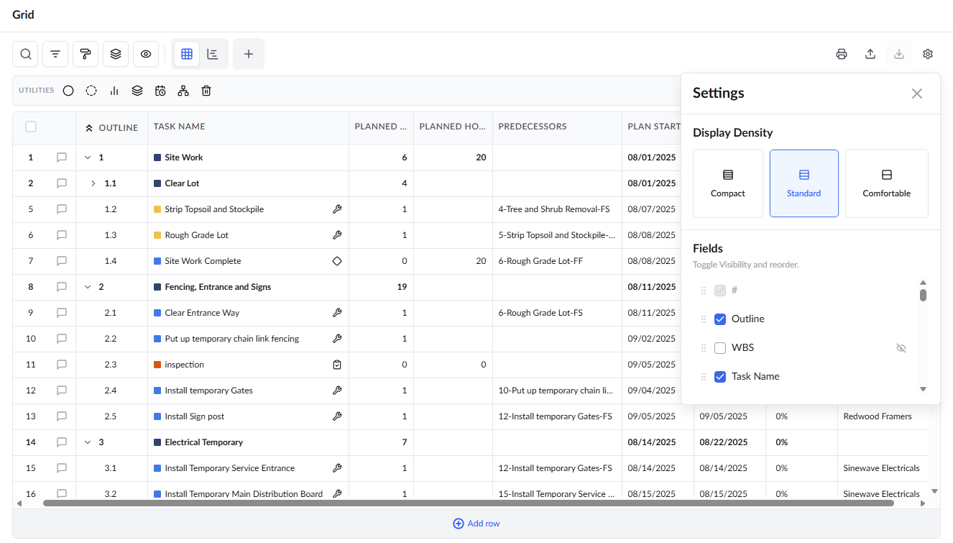Screen dimensions: 953x543
Task: Click row number 9 cell
Action: click(x=30, y=313)
